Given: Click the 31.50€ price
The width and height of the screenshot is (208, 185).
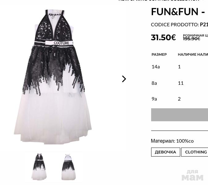Looking at the screenshot, I should [163, 37].
